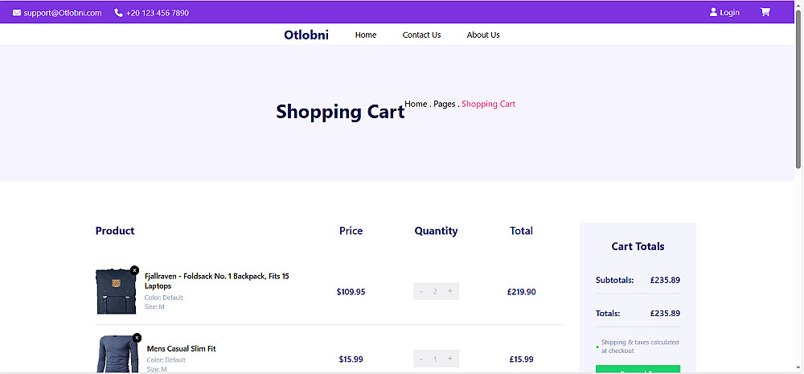Open the Fjallraven backpack product thumbnail

coord(116,291)
